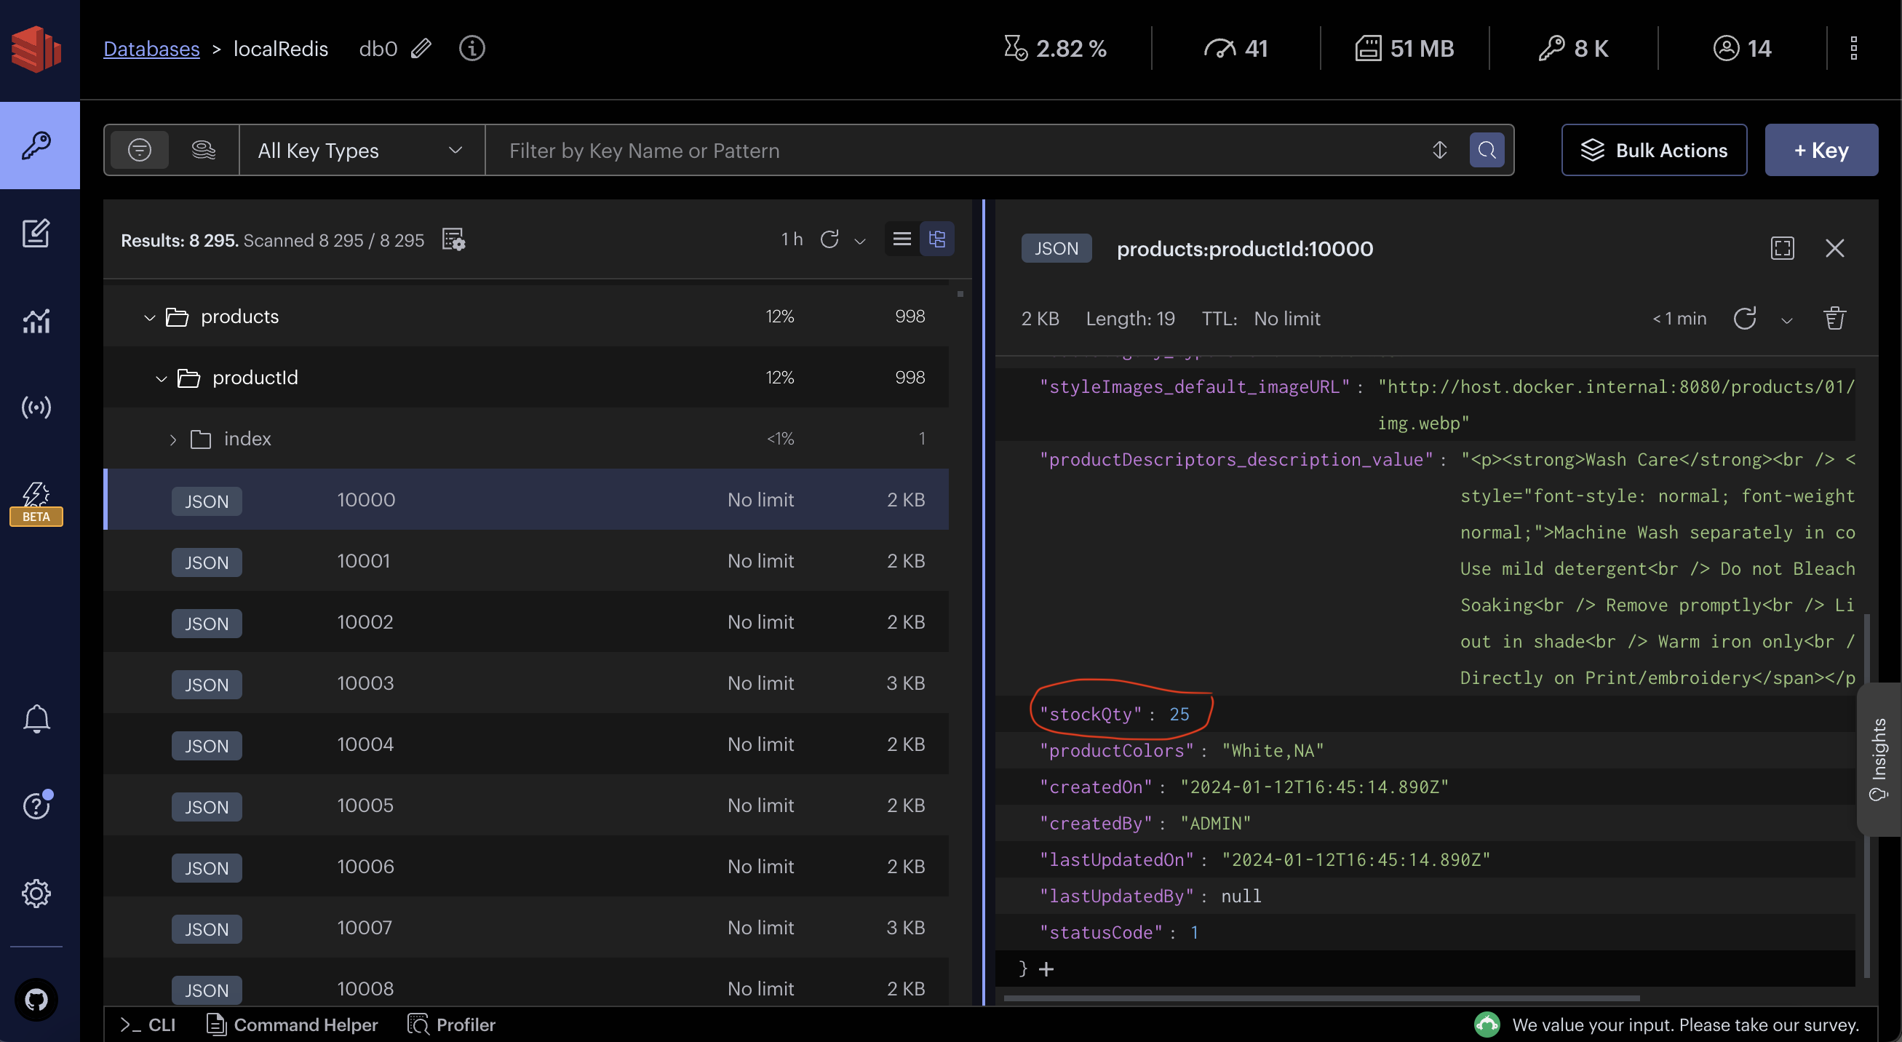
Task: Open the Profiler panel
Action: coord(451,1025)
